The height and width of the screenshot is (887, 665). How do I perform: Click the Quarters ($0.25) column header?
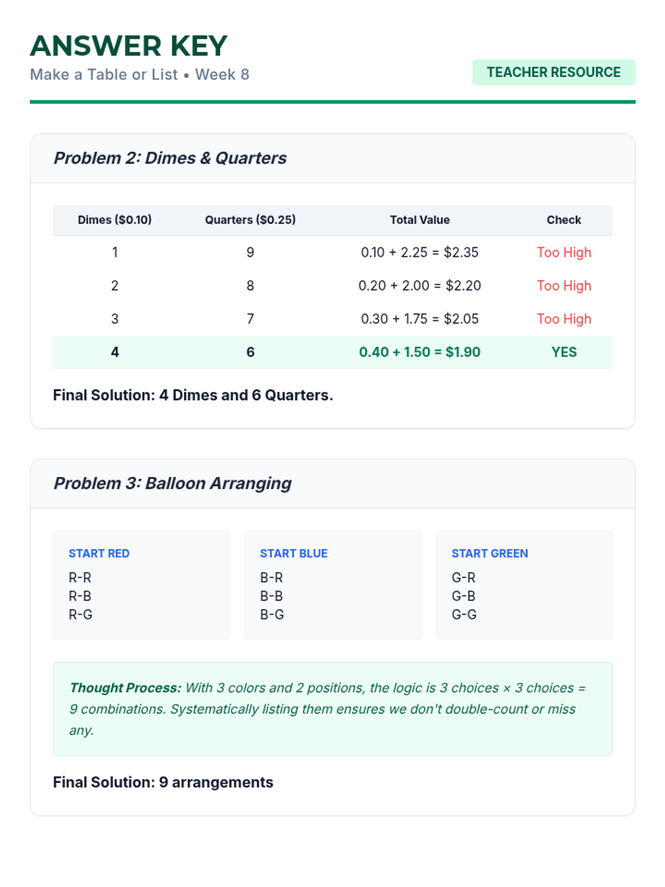(250, 220)
